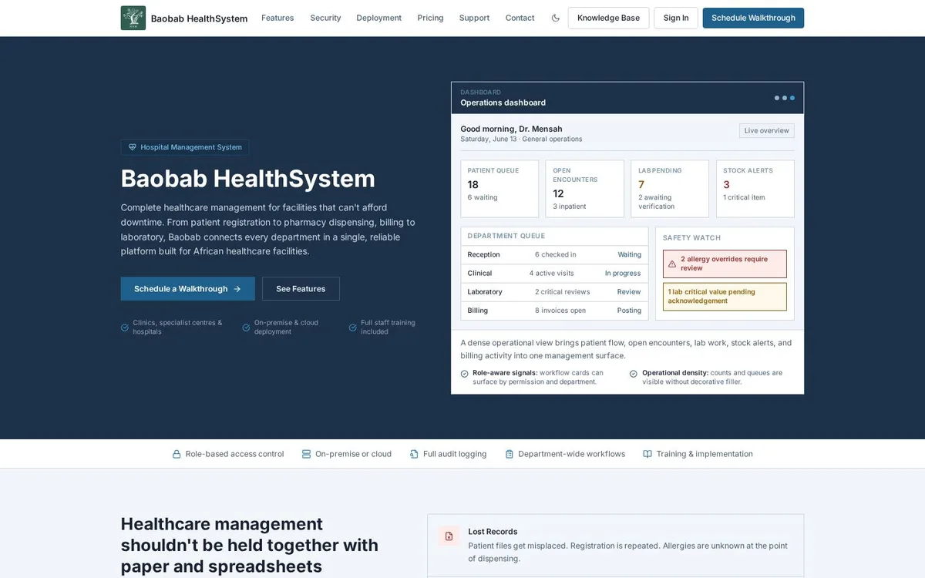925x578 pixels.
Task: Click 'Hospital Management System' badge text
Action: 191,147
